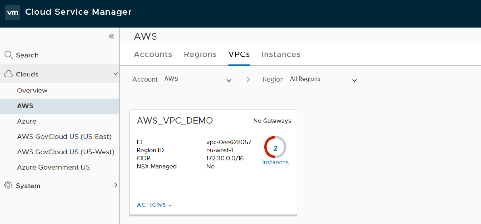Collapse the sidebar with double-chevron icon
Screen dimensions: 481x224
click(111, 36)
